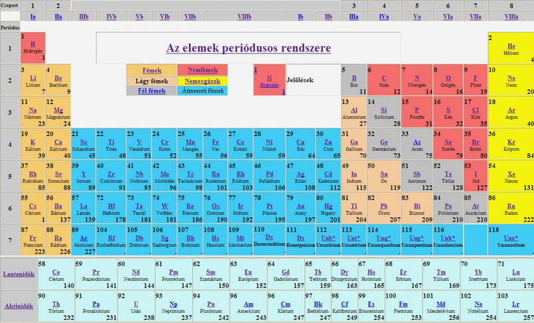Click the 'Csoport' header cell
Viewport: 534px width, 323px height.
tap(10, 5)
